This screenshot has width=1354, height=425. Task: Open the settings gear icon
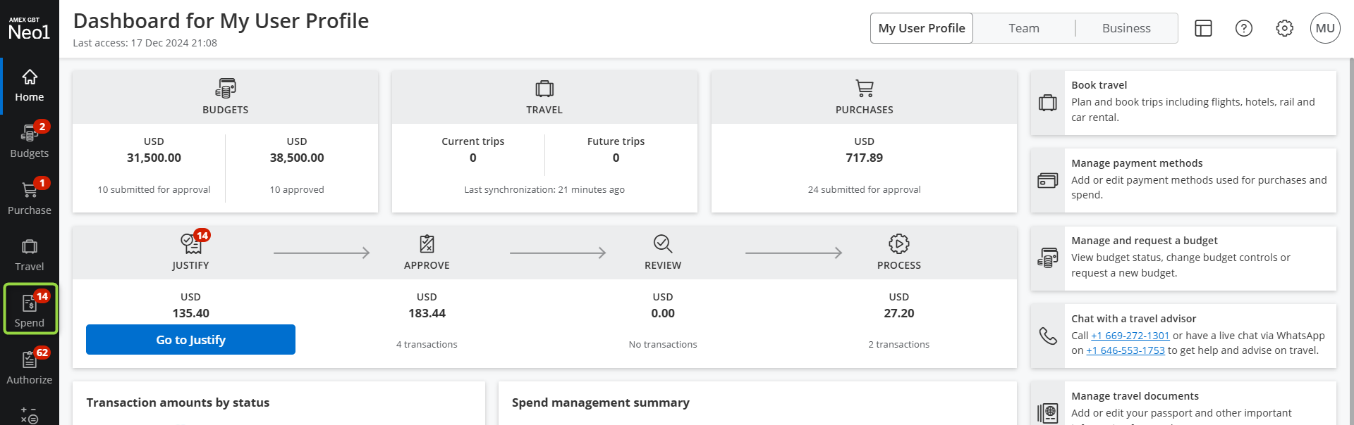tap(1284, 28)
